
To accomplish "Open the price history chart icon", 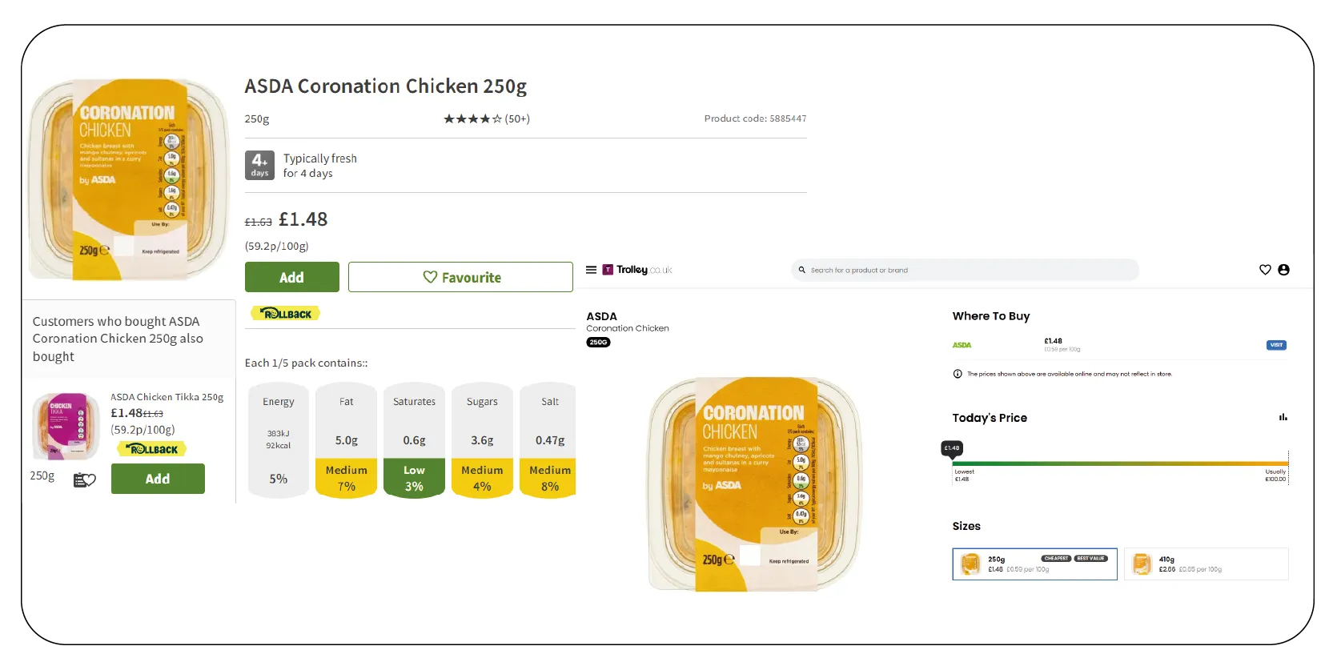I will [x=1283, y=417].
